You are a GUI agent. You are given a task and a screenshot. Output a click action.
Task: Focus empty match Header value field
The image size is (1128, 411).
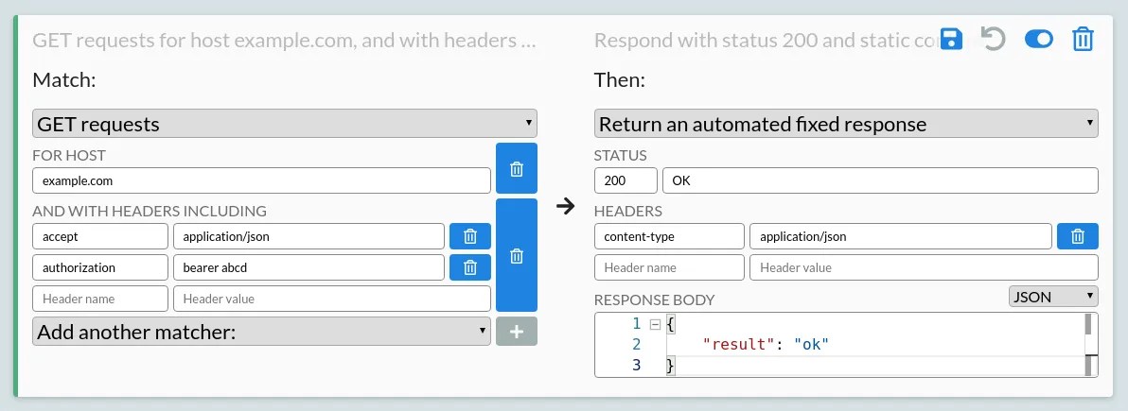331,299
